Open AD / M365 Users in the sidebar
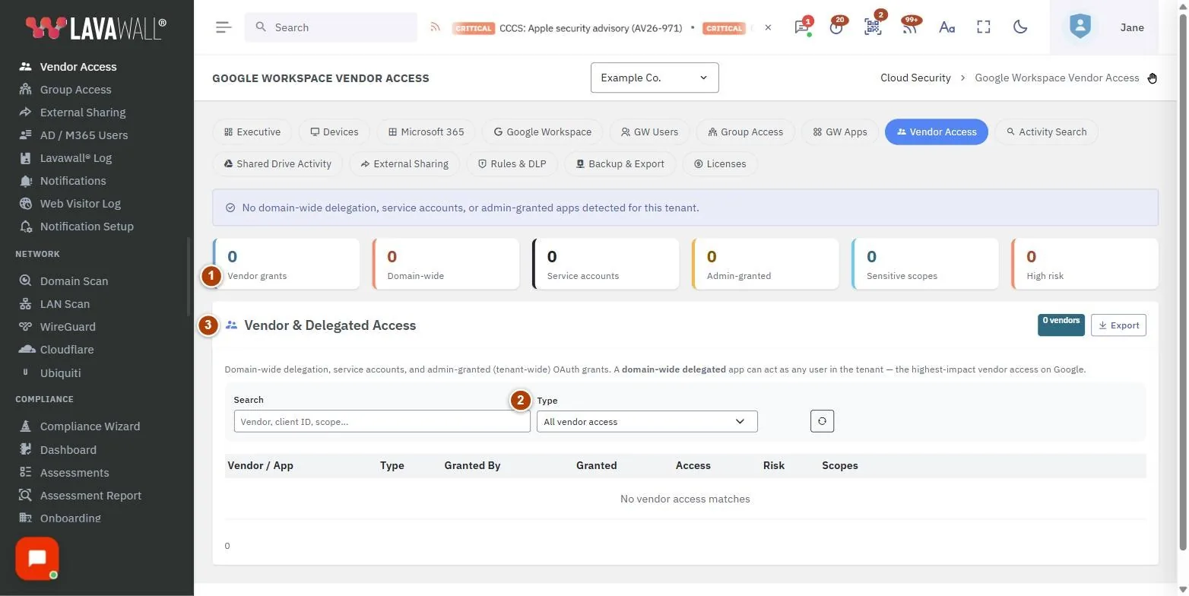Image resolution: width=1189 pixels, height=596 pixels. click(84, 135)
